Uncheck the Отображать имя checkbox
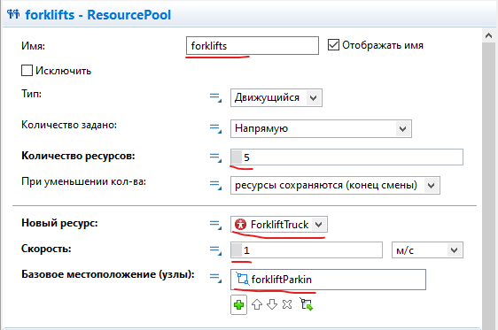 333,45
